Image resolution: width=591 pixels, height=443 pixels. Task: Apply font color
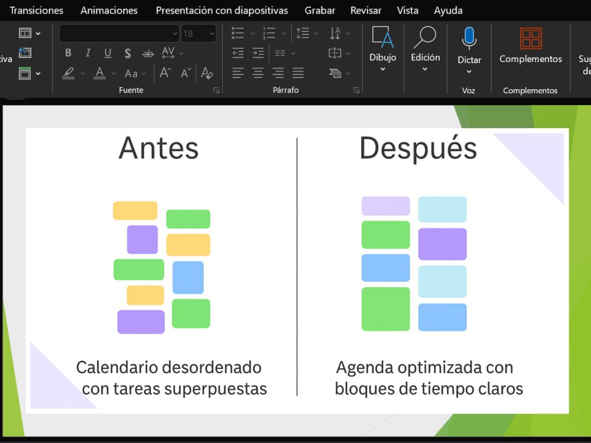coord(99,73)
